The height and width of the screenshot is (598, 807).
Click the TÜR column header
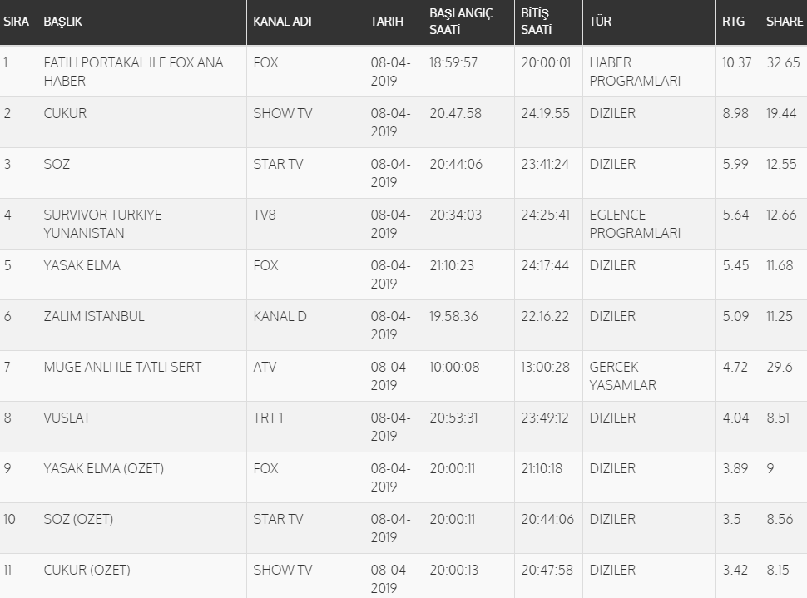pos(600,22)
